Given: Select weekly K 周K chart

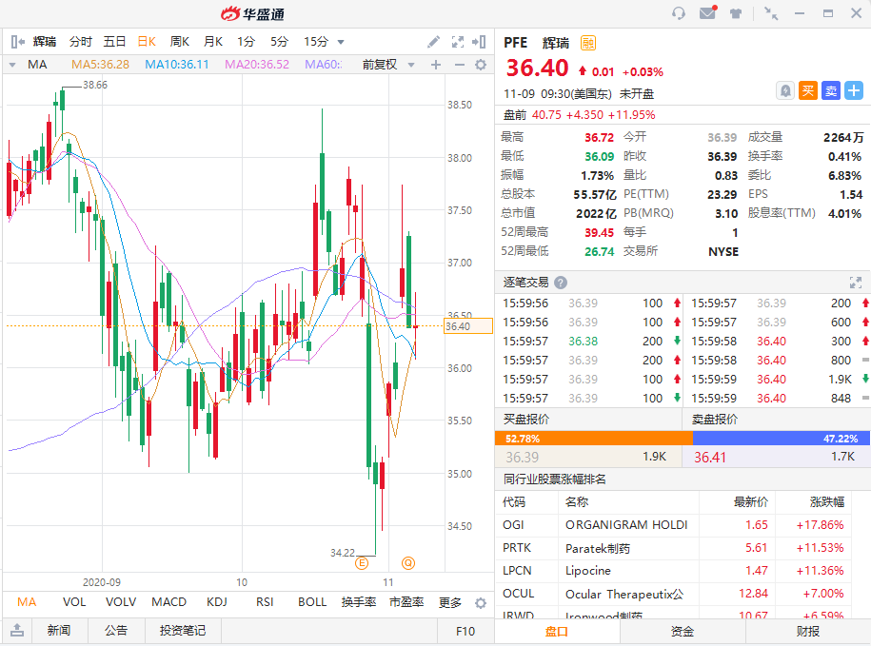Looking at the screenshot, I should click(179, 42).
